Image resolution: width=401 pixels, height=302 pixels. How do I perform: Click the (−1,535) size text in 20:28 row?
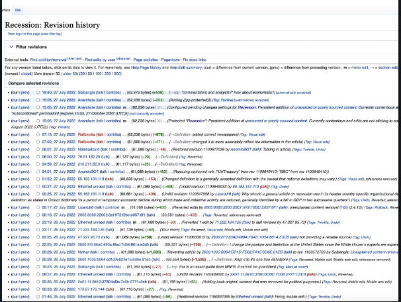199,260
